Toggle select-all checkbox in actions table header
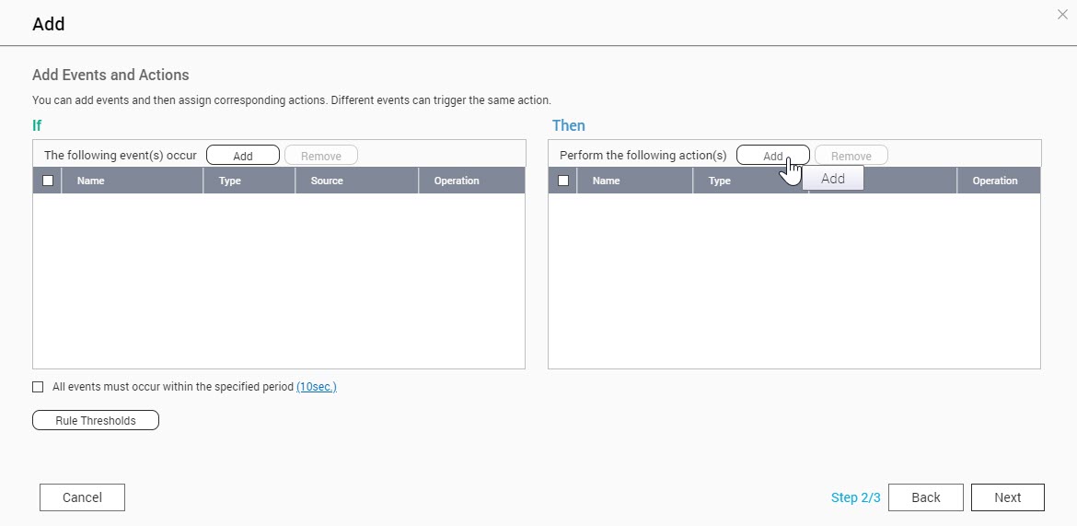The width and height of the screenshot is (1077, 526). click(563, 181)
